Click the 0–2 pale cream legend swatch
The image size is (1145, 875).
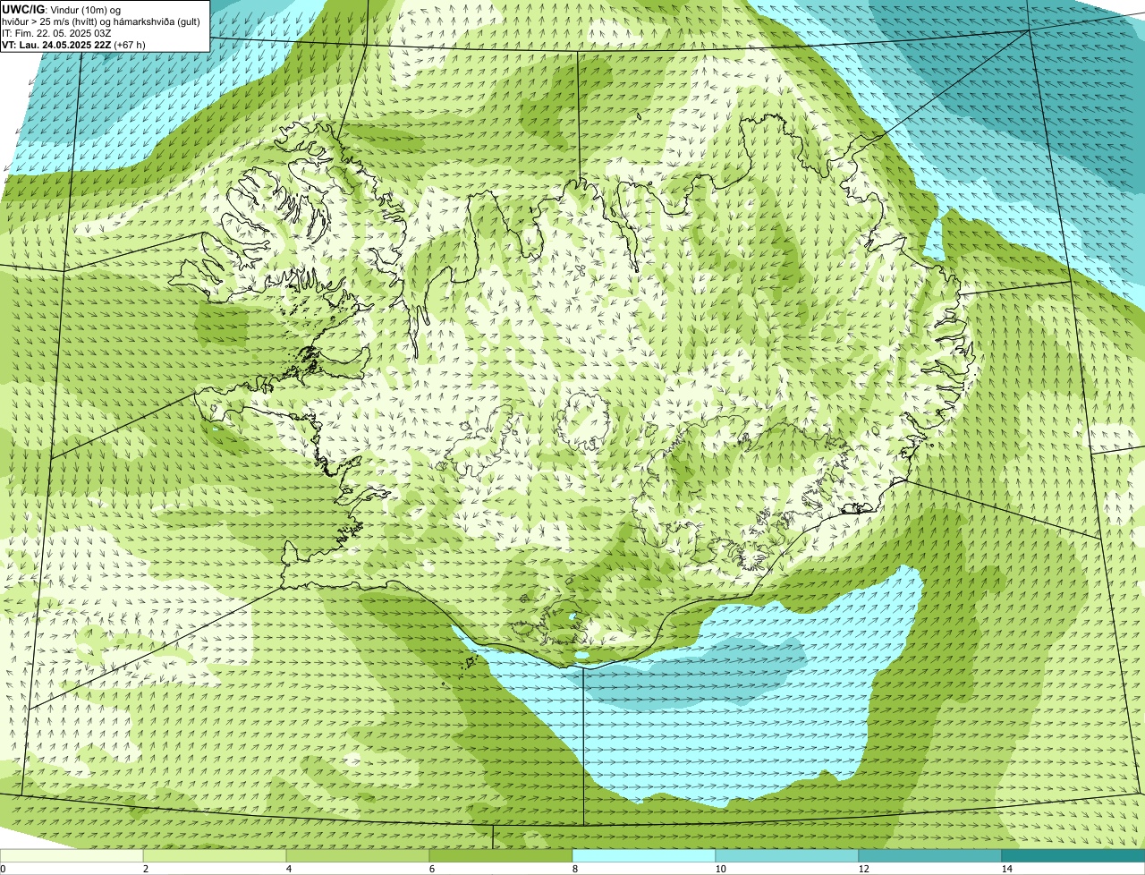(72, 855)
